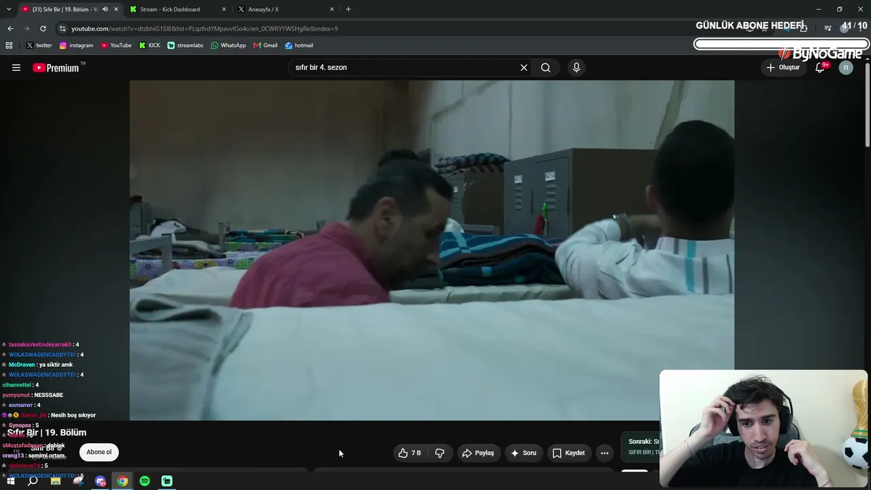The width and height of the screenshot is (871, 490).
Task: Open the twitter bookmark
Action: 39,46
